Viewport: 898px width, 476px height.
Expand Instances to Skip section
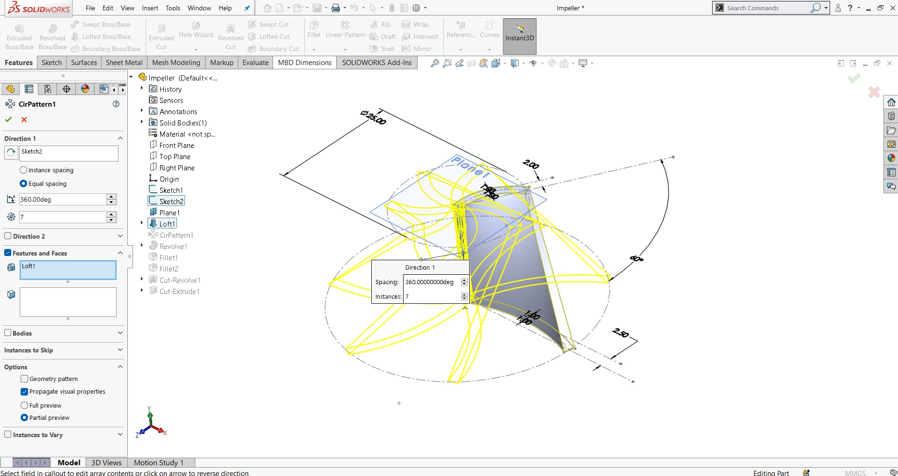tap(120, 350)
